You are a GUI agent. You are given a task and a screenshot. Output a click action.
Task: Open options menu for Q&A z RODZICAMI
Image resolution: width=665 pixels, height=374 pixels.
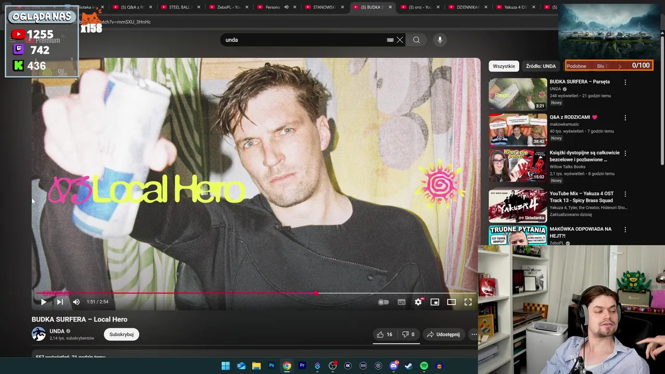coord(625,117)
